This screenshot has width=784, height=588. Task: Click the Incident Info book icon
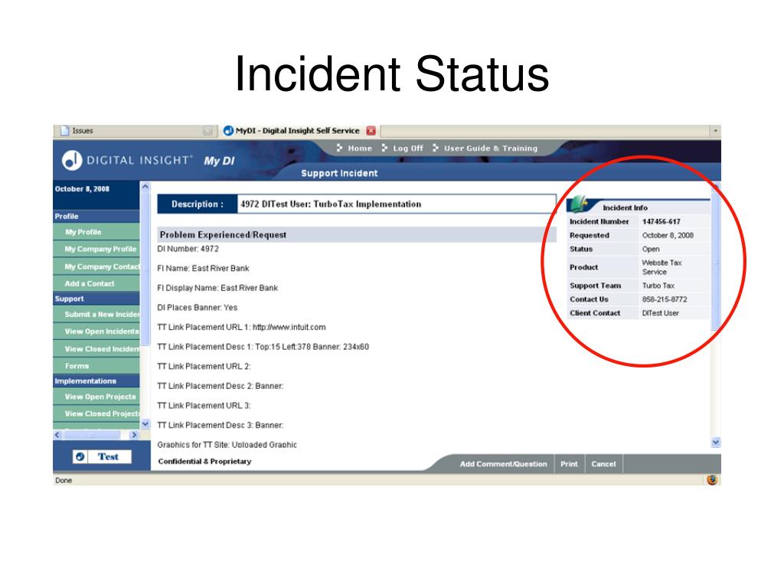(x=579, y=204)
